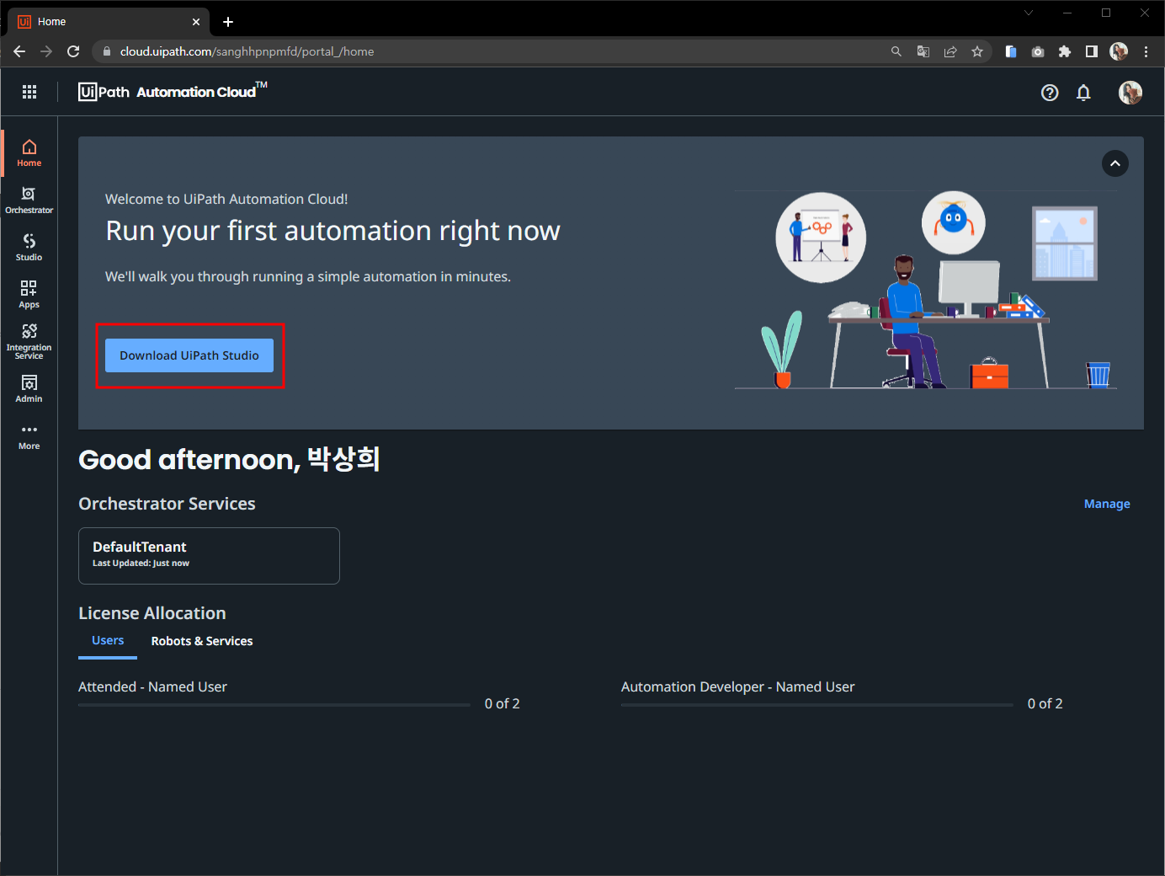1165x876 pixels.
Task: Click the camera extension icon
Action: (x=1038, y=51)
